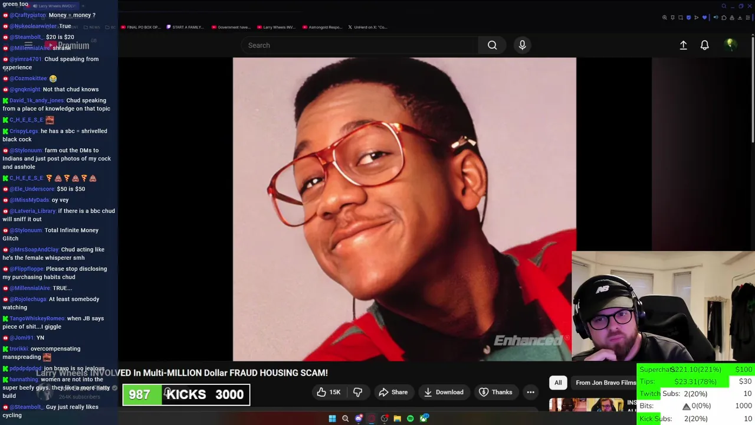755x425 pixels.
Task: Select the All filter chip
Action: pyautogui.click(x=558, y=382)
